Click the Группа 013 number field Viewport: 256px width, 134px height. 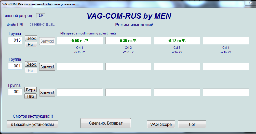point(15,40)
